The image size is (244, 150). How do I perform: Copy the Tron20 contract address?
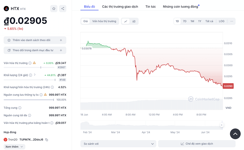[47, 140]
